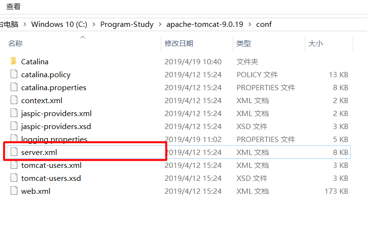
Task: Sort files by 修改日期 column header
Action: [x=179, y=44]
